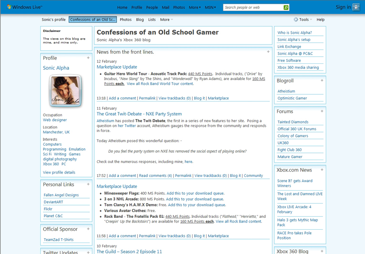Open the MSN dropdown menu
This screenshot has width=365, height=254.
click(x=210, y=8)
